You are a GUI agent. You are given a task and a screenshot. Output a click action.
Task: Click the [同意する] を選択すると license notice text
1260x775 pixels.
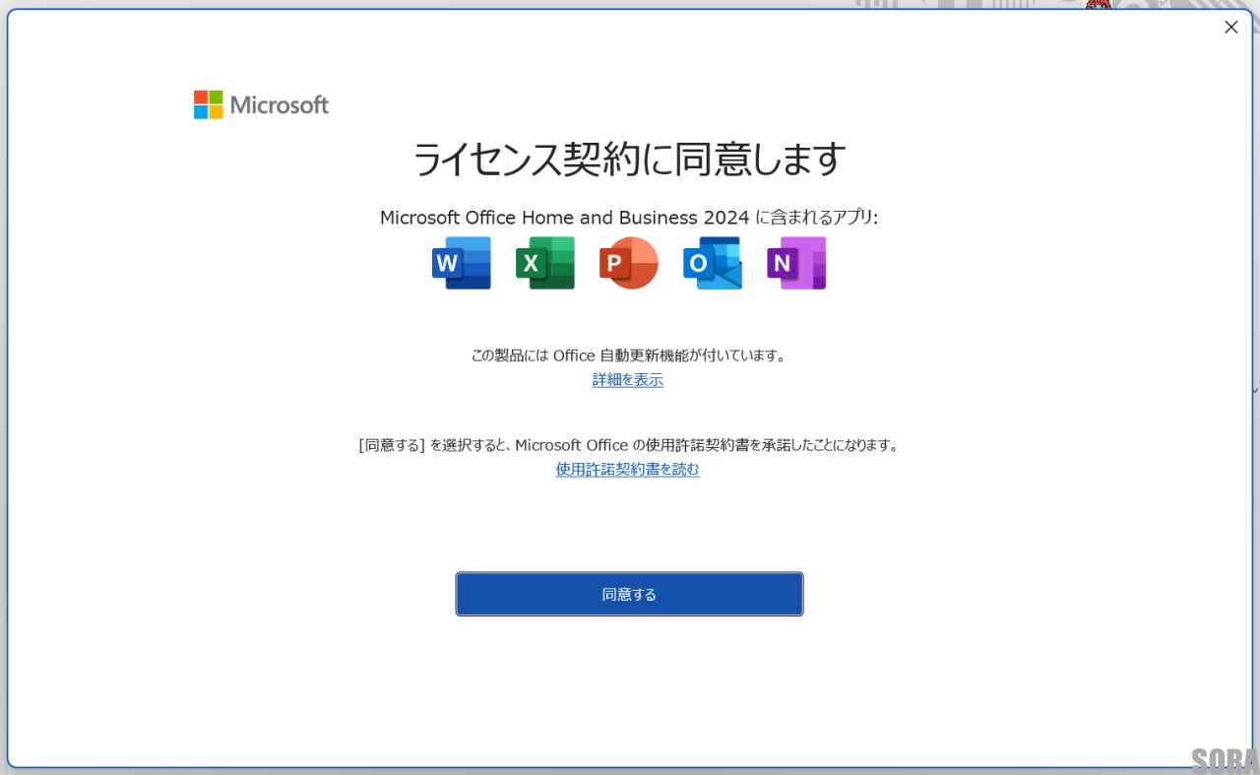(x=629, y=445)
